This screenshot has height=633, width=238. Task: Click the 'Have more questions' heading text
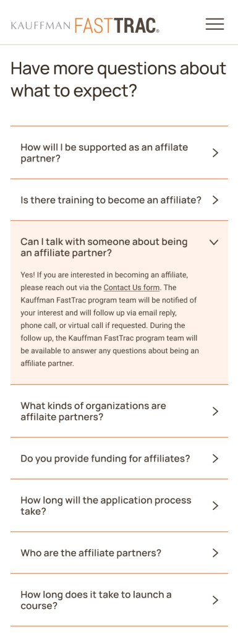pyautogui.click(x=118, y=80)
